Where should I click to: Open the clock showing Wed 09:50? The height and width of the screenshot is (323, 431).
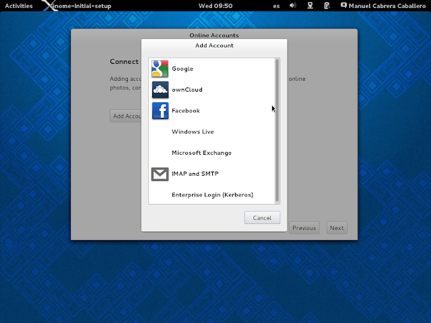215,6
